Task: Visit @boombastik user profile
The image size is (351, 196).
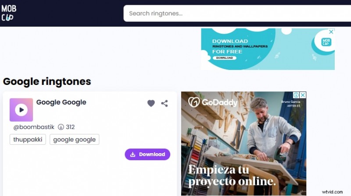Action: point(34,127)
